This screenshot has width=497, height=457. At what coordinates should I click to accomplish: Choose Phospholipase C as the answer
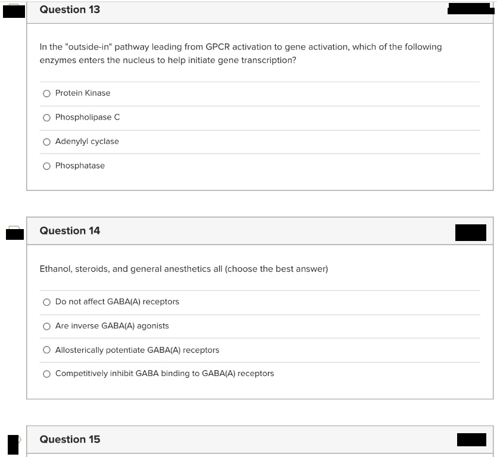46,118
